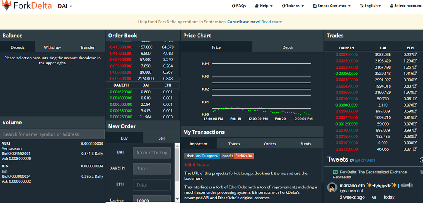Click the Tweets widget info icon
The width and height of the screenshot is (423, 203).
coord(421,160)
